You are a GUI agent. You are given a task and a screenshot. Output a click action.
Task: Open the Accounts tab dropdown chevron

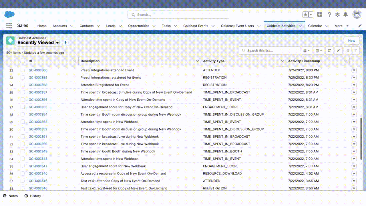click(72, 26)
